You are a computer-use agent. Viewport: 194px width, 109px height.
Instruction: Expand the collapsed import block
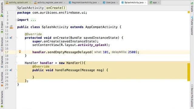tap(16, 20)
